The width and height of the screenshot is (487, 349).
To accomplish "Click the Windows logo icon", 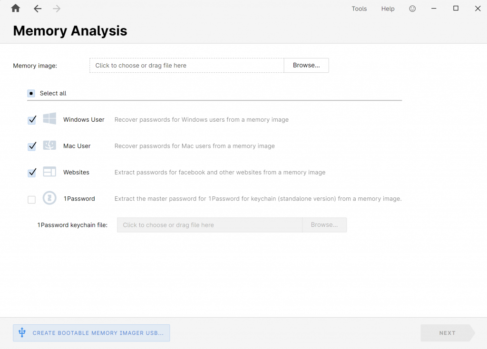I will pos(49,119).
